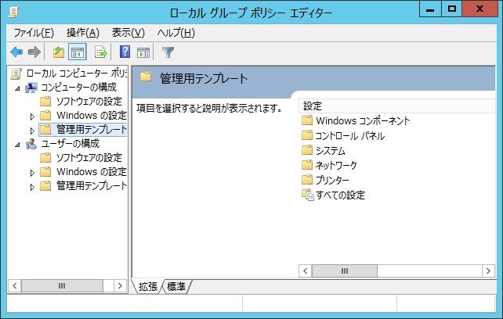Minimize the ローカル グループ ポリシー エディター window
This screenshot has height=319, width=503.
pyautogui.click(x=430, y=9)
